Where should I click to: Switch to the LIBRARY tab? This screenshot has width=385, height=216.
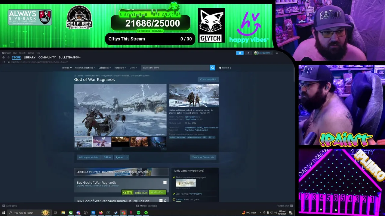pyautogui.click(x=29, y=57)
